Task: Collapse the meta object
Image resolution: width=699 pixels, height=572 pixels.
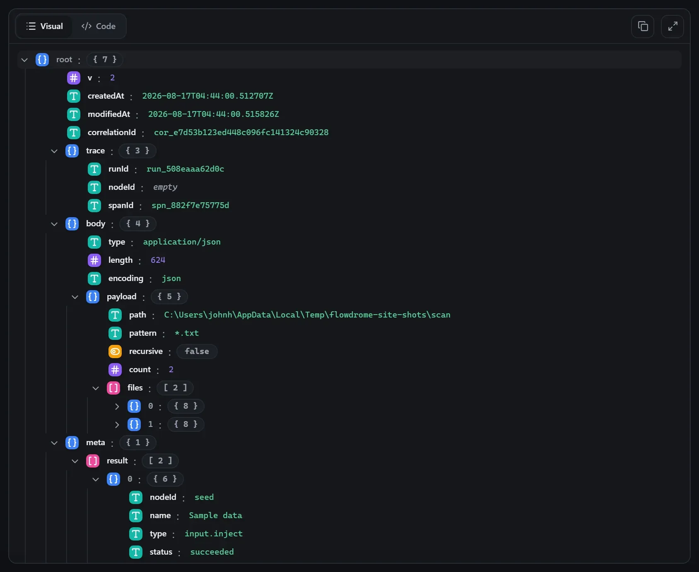Action: coord(54,443)
